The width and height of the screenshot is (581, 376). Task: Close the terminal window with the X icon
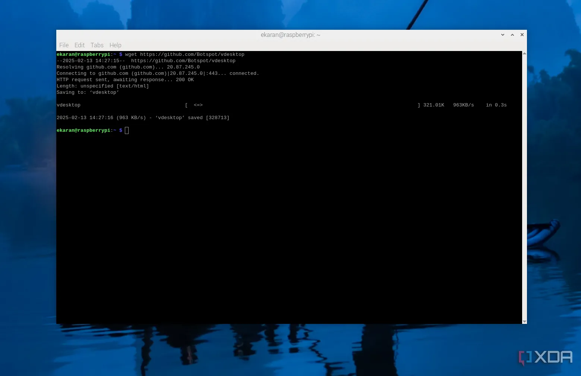[x=522, y=35]
